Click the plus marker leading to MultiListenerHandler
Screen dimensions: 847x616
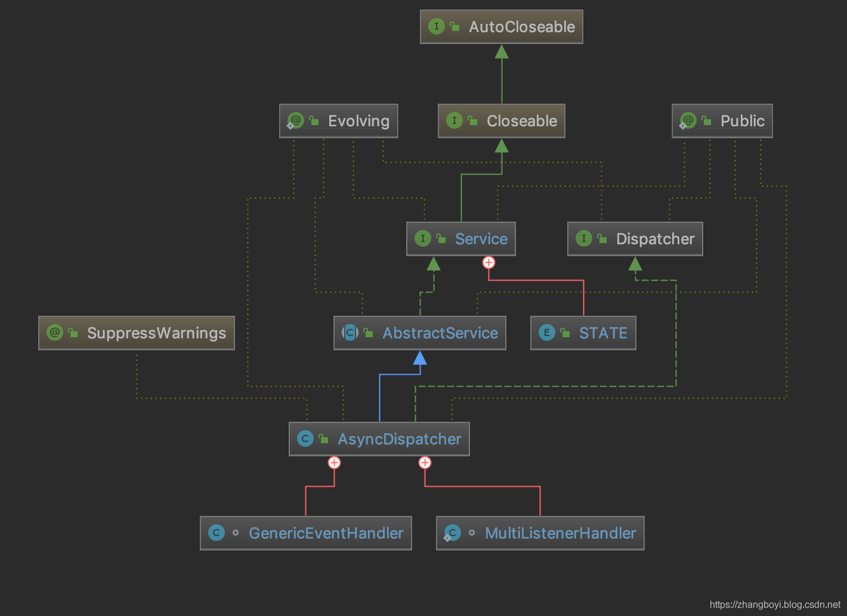(425, 462)
